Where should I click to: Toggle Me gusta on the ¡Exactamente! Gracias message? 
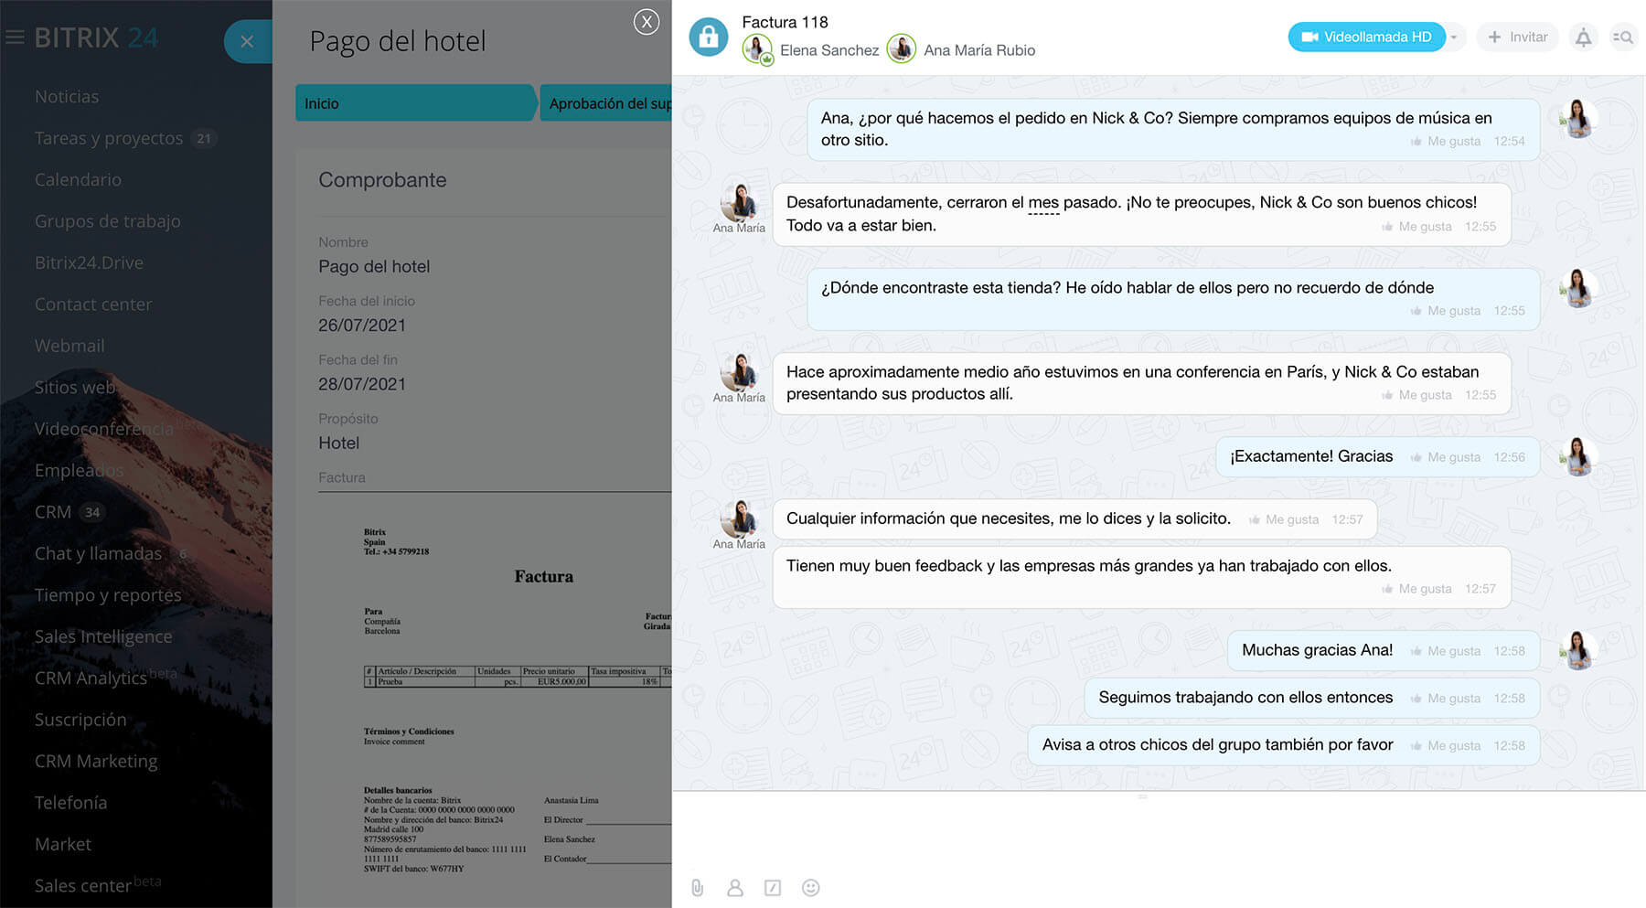[x=1446, y=457]
